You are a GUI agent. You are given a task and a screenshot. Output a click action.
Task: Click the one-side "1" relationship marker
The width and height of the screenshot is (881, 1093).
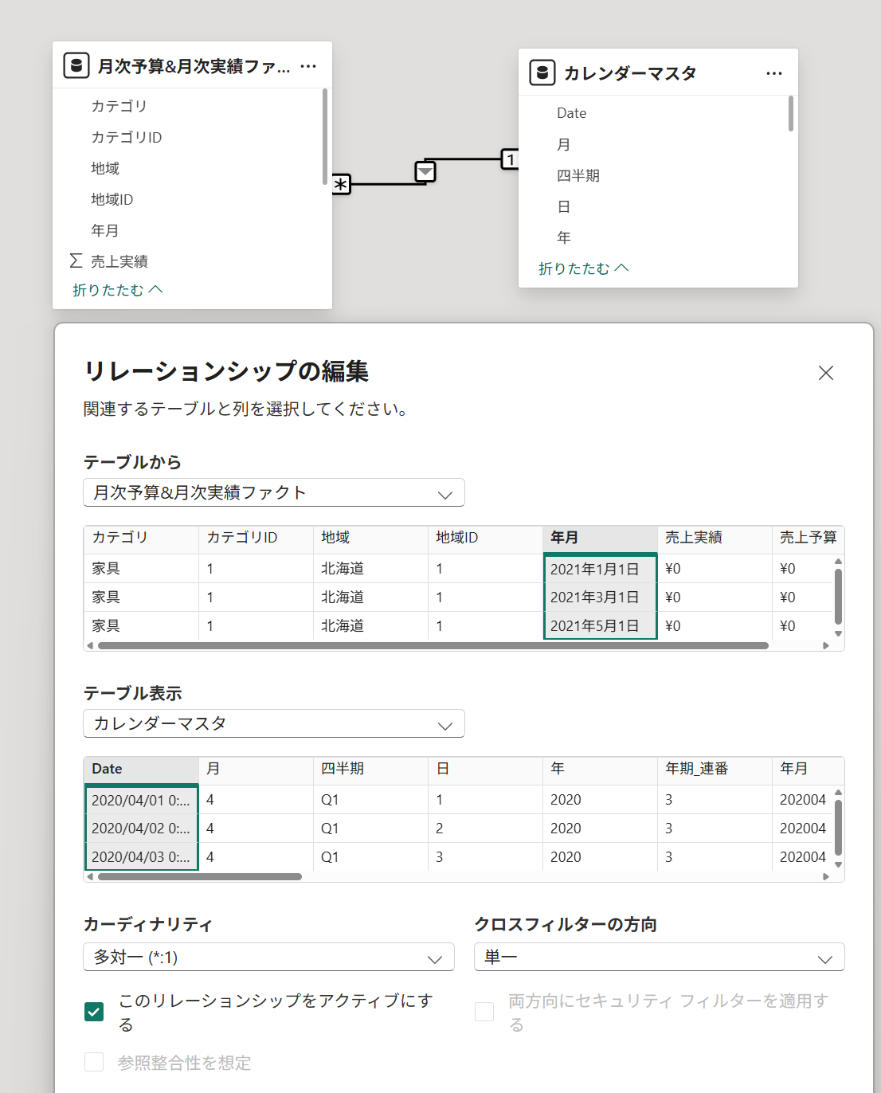tap(510, 159)
